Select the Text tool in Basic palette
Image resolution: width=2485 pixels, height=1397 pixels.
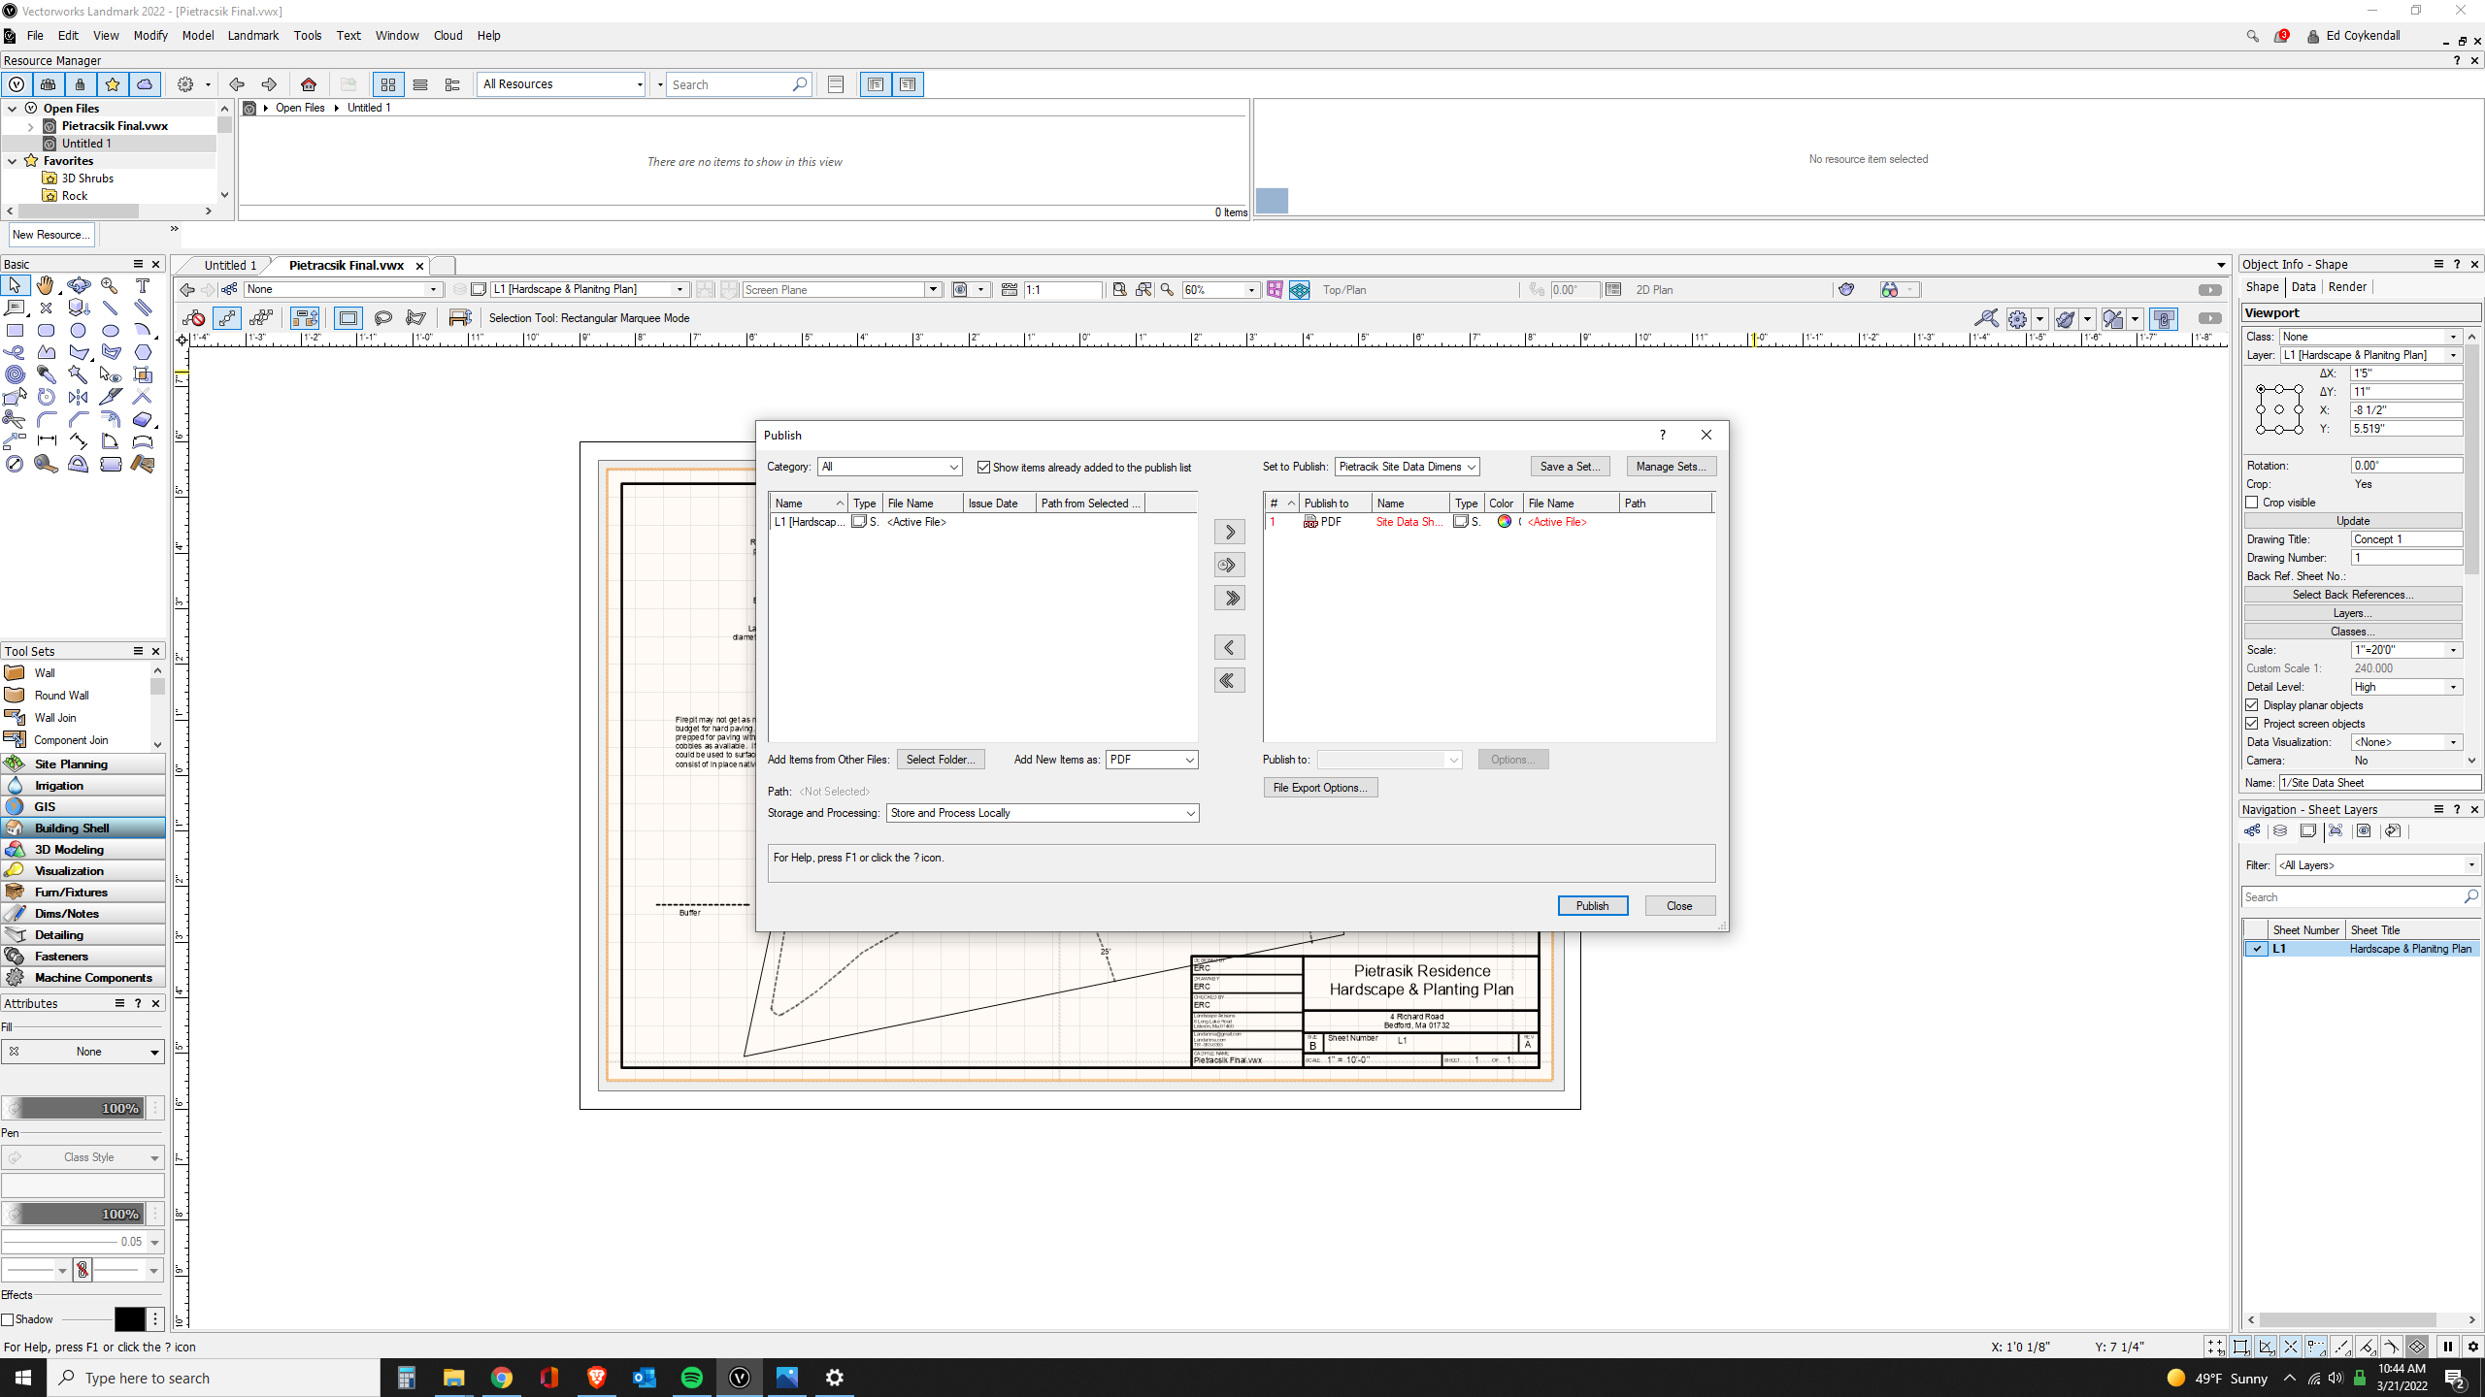(x=143, y=285)
